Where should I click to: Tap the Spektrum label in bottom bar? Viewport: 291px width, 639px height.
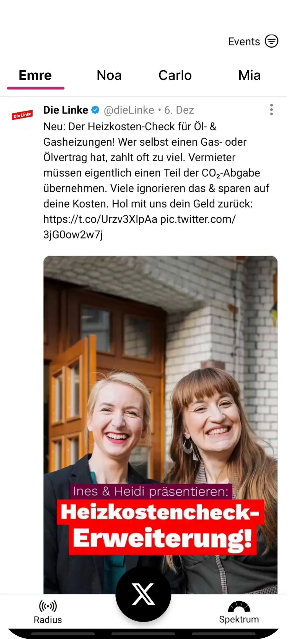point(239,620)
